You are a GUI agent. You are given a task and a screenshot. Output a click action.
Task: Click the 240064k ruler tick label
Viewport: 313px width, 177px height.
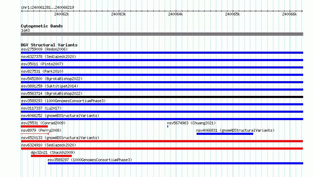(175, 14)
